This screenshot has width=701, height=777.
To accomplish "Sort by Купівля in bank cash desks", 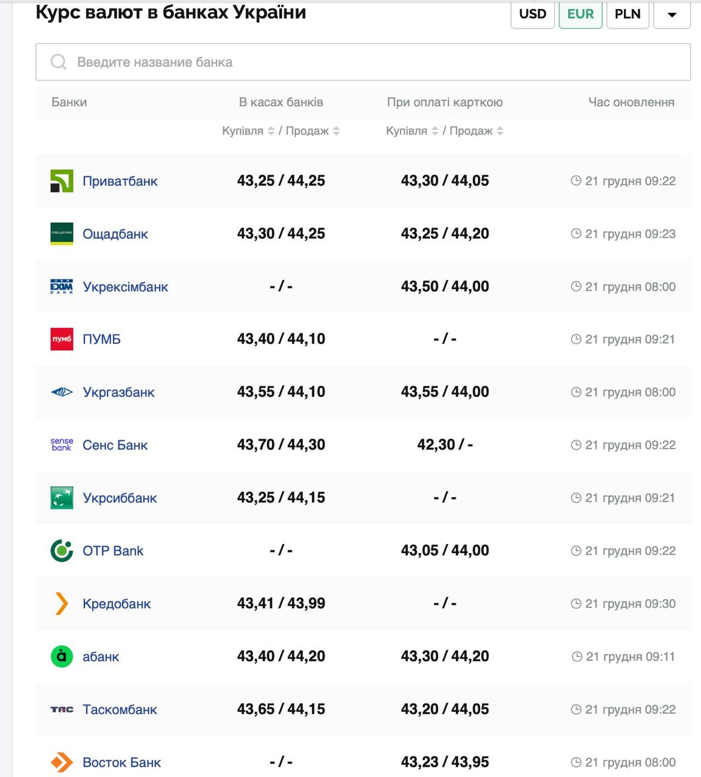I will (x=271, y=131).
